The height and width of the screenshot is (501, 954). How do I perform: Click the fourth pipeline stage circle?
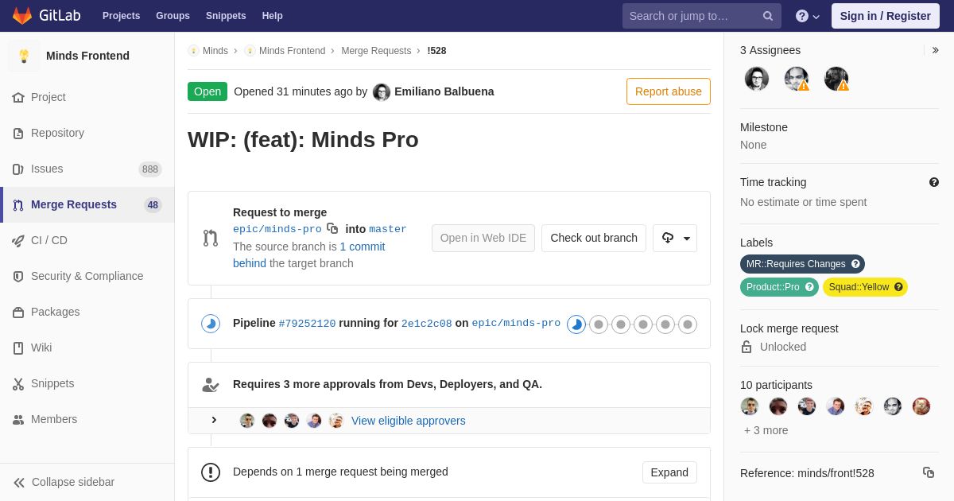click(x=643, y=324)
